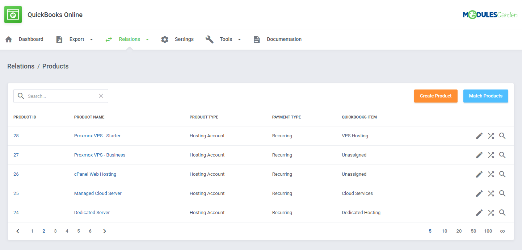This screenshot has height=250, width=522.
Task: Sort by the QuickBooks Item column header
Action: tap(359, 117)
